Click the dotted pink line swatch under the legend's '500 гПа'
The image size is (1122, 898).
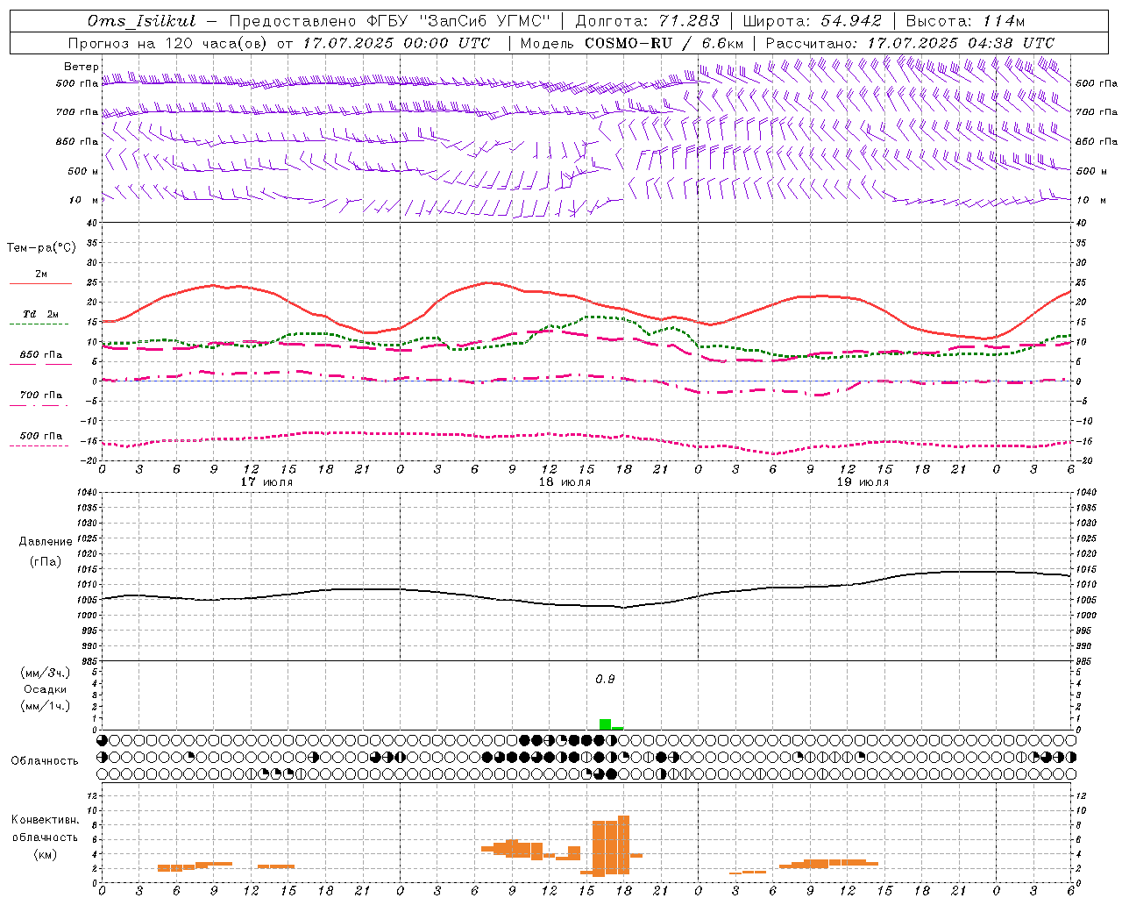(39, 446)
